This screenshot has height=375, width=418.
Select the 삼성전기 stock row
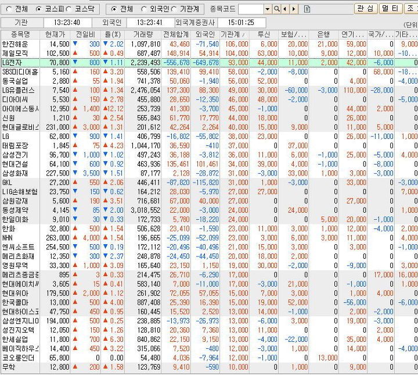coord(209,155)
